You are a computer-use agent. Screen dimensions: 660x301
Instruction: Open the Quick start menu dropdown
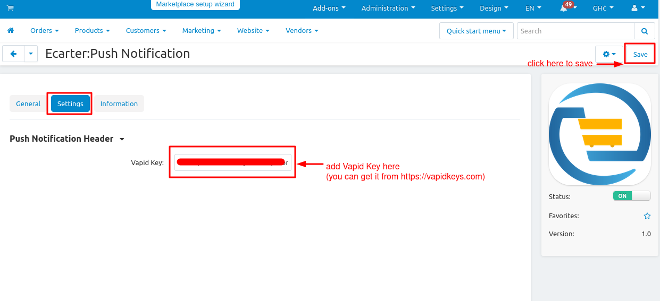point(476,31)
